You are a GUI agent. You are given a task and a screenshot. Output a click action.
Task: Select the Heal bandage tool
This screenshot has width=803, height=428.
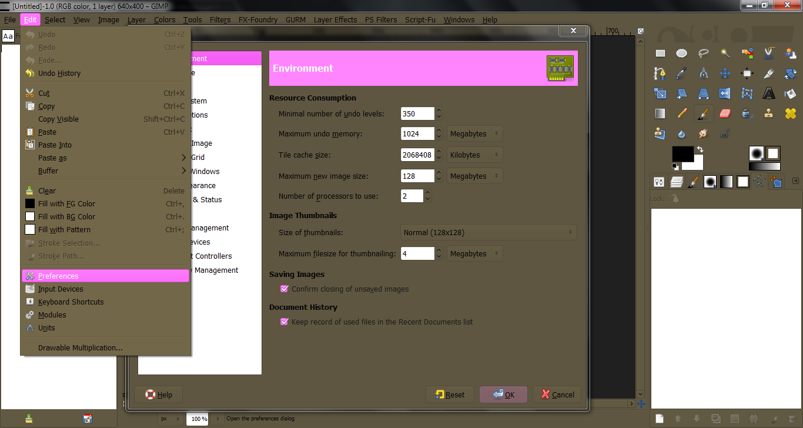click(791, 113)
